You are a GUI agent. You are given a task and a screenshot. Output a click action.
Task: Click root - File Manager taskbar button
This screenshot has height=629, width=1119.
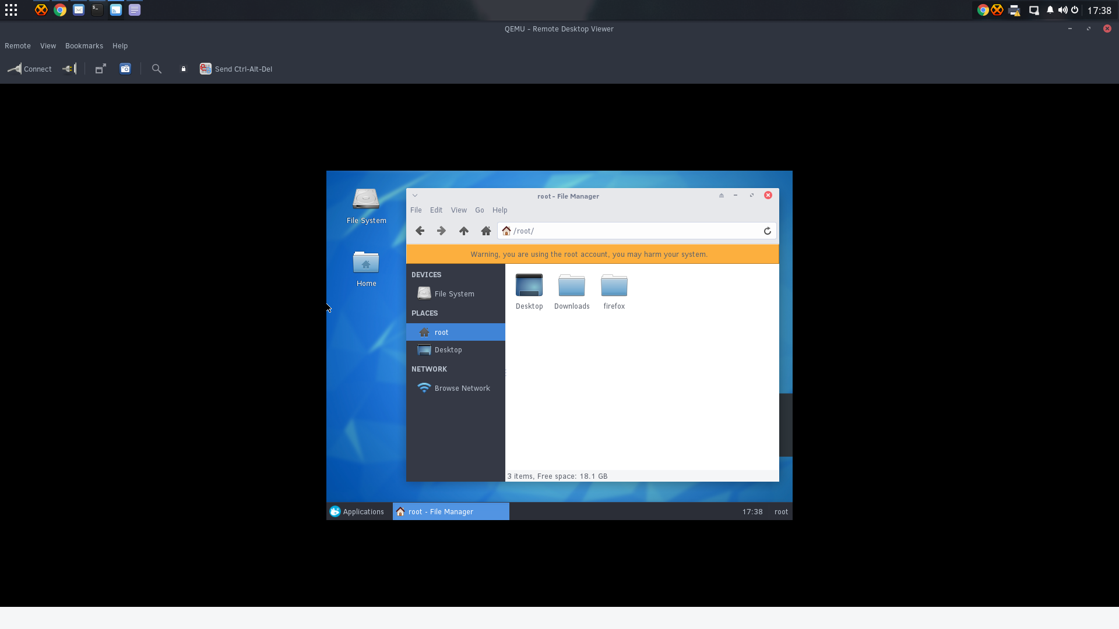point(451,511)
